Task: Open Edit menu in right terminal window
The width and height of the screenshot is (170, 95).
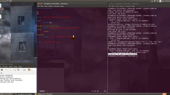Action: (113, 6)
